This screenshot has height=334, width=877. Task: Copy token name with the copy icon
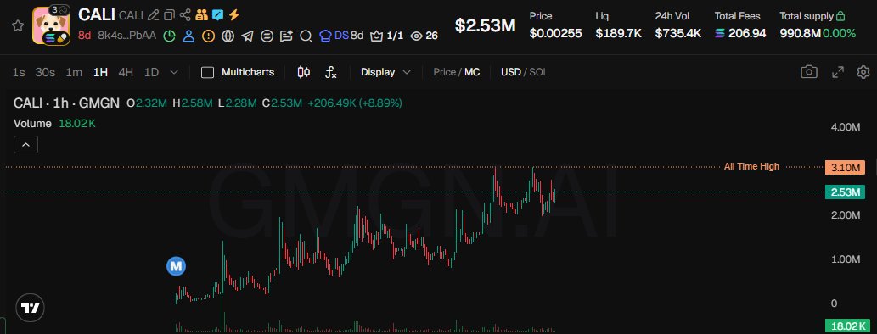tap(170, 15)
